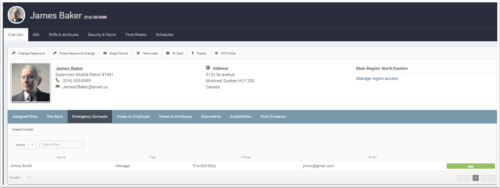This screenshot has height=188, width=500.
Task: Open the Schedules tab
Action: click(x=165, y=35)
